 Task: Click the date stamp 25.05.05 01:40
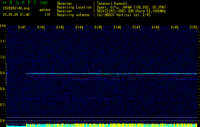pos(16,15)
